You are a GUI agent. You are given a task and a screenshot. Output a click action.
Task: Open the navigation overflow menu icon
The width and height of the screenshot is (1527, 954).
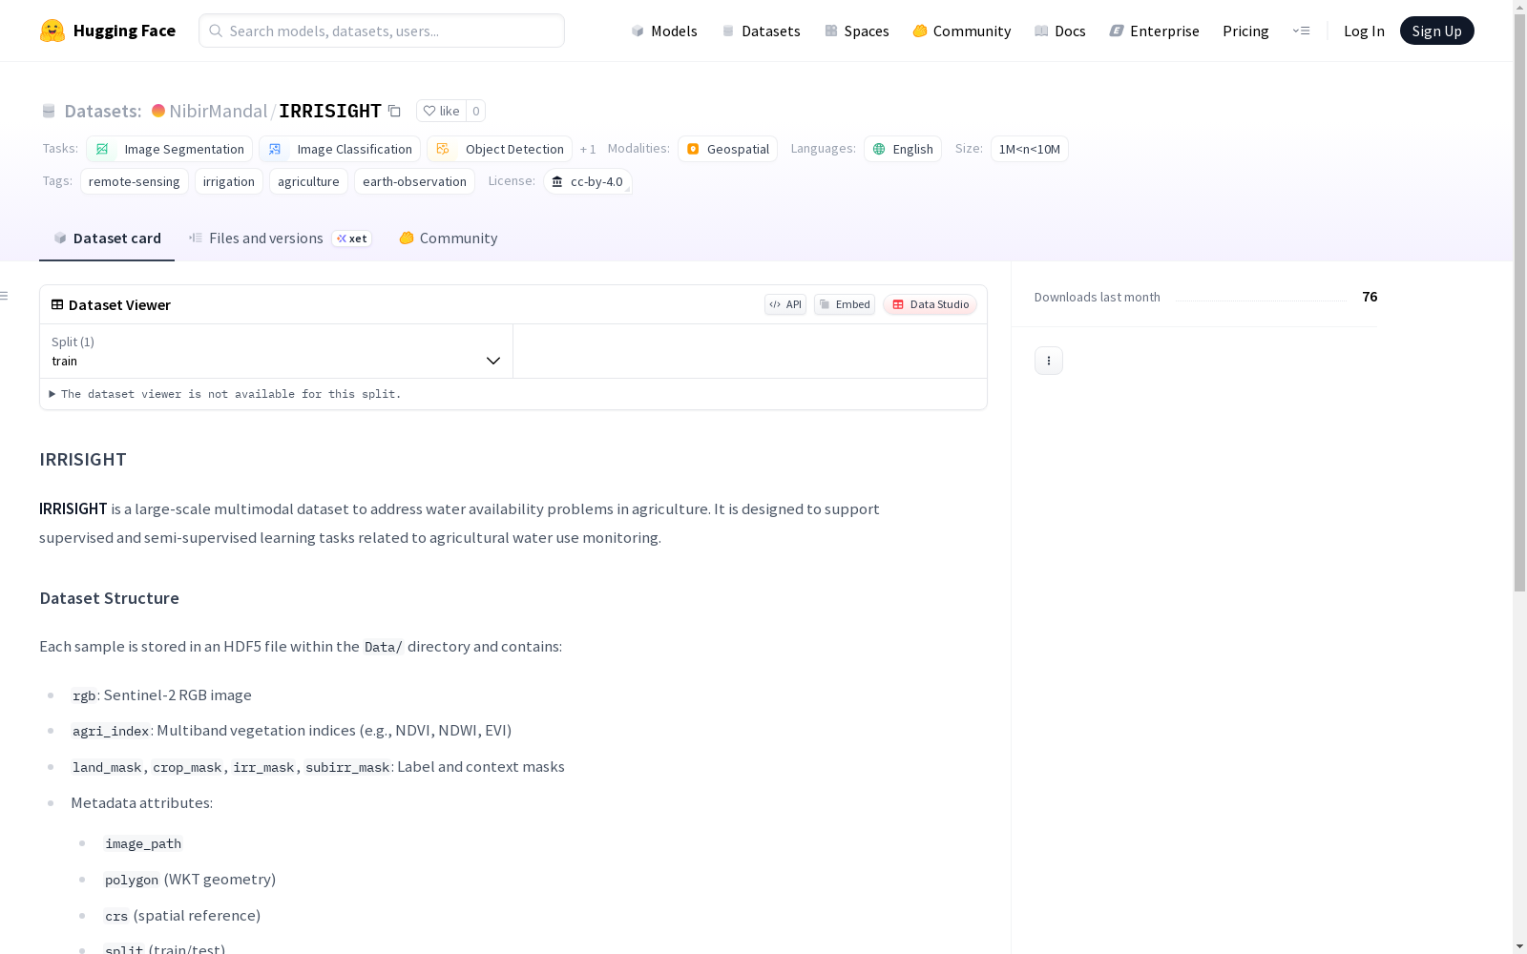1301,31
